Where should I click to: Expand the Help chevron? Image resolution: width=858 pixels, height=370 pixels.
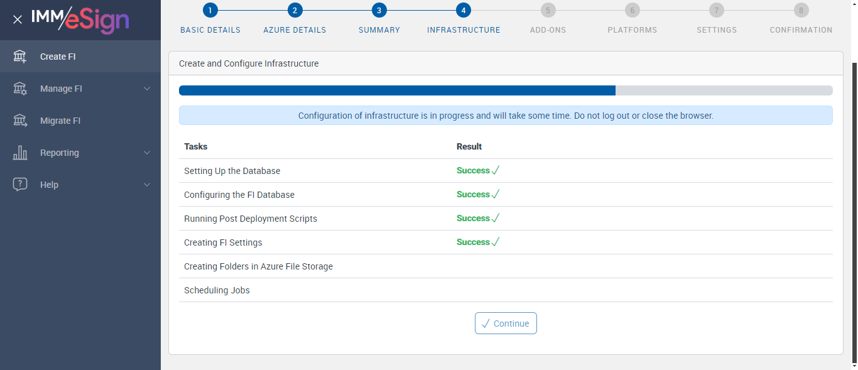pyautogui.click(x=147, y=185)
